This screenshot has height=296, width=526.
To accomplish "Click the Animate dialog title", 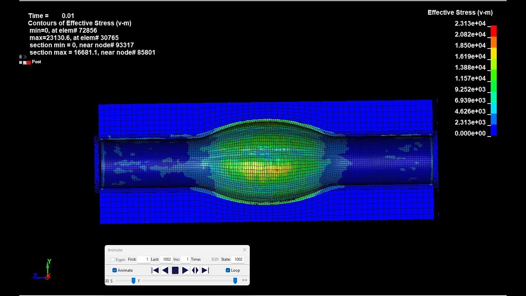I will pos(115,250).
